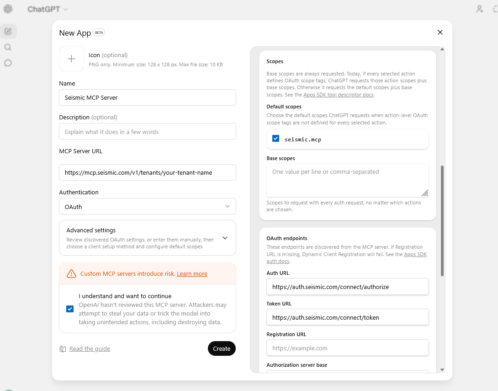Open a new chat with the compose icon
This screenshot has height=391, width=498.
tap(7, 31)
